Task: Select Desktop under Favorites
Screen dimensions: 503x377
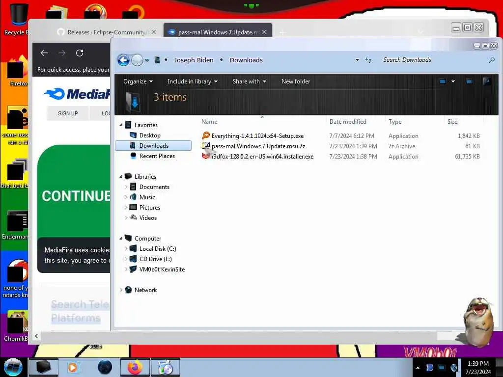Action: pos(150,135)
